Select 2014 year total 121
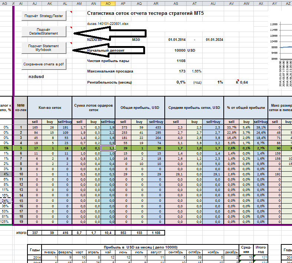292x263 pixels. [261, 257]
